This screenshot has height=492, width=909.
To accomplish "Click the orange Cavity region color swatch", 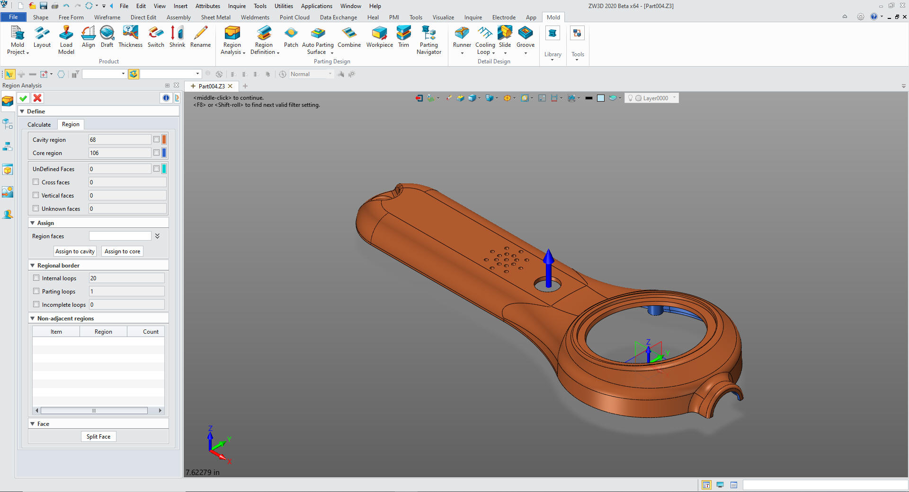I will click(x=164, y=139).
